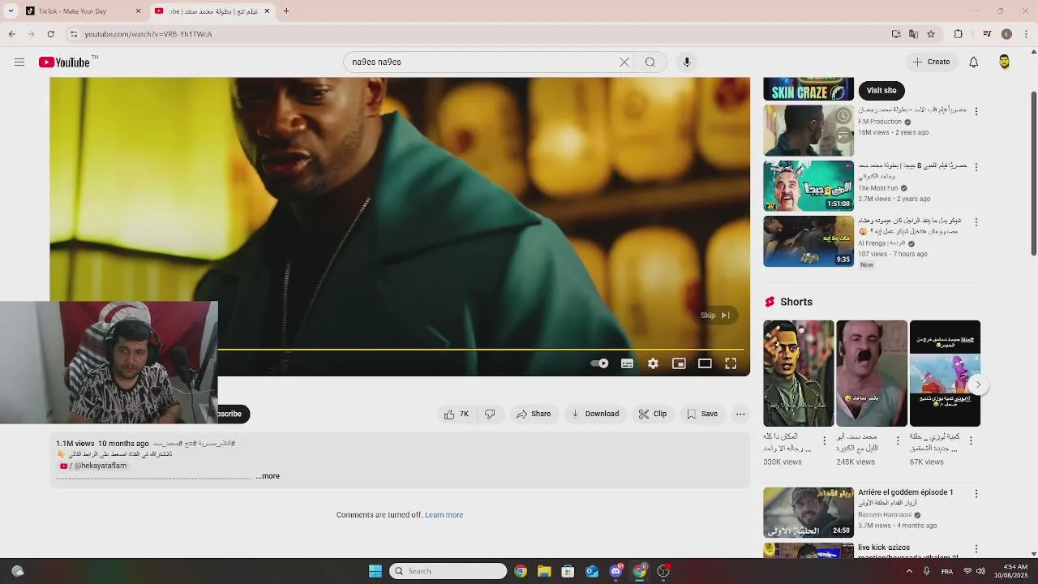Open options for Al Frenga video
Viewport: 1038px width, 584px height.
[x=976, y=222]
